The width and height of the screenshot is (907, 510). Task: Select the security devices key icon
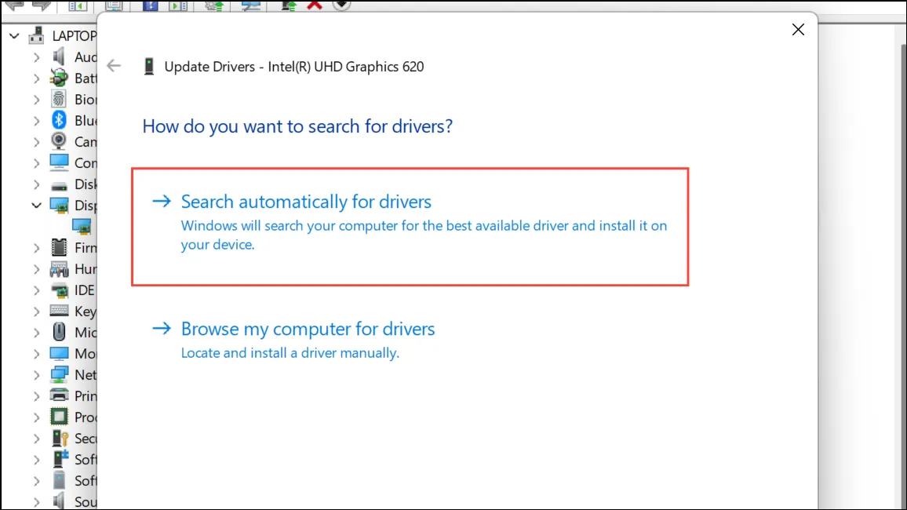point(60,439)
